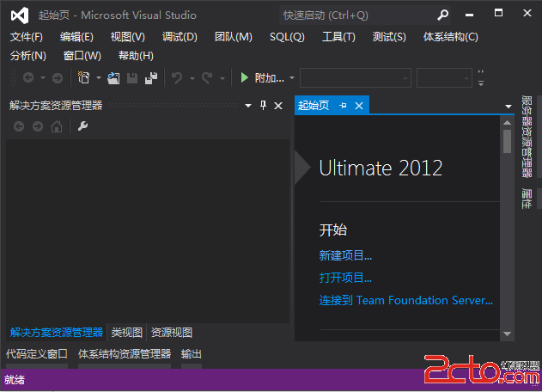This screenshot has height=392, width=542.
Task: Open the 编辑(E) menu
Action: pyautogui.click(x=76, y=37)
